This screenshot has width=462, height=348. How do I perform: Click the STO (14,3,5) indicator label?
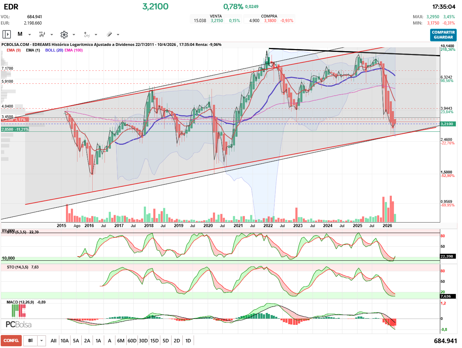point(18,267)
